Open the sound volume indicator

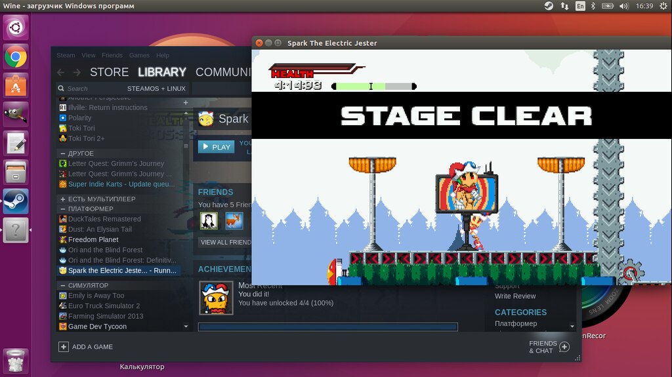(624, 6)
